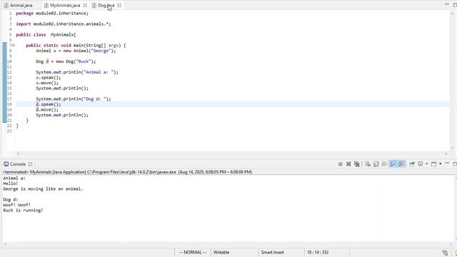Expand the Open Console dropdown arrow

[441, 164]
